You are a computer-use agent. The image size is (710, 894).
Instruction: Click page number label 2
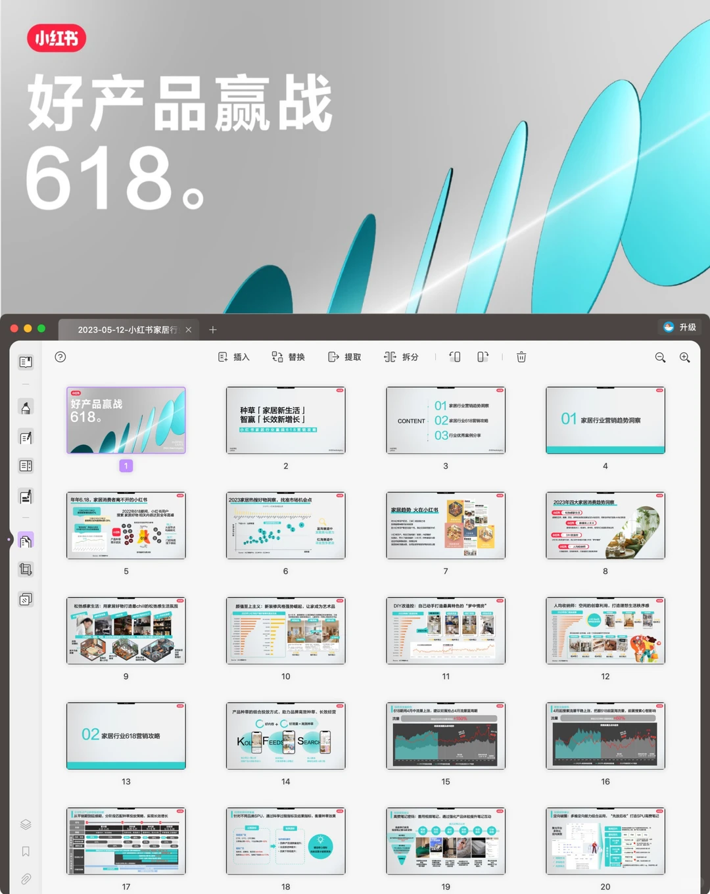pos(286,466)
